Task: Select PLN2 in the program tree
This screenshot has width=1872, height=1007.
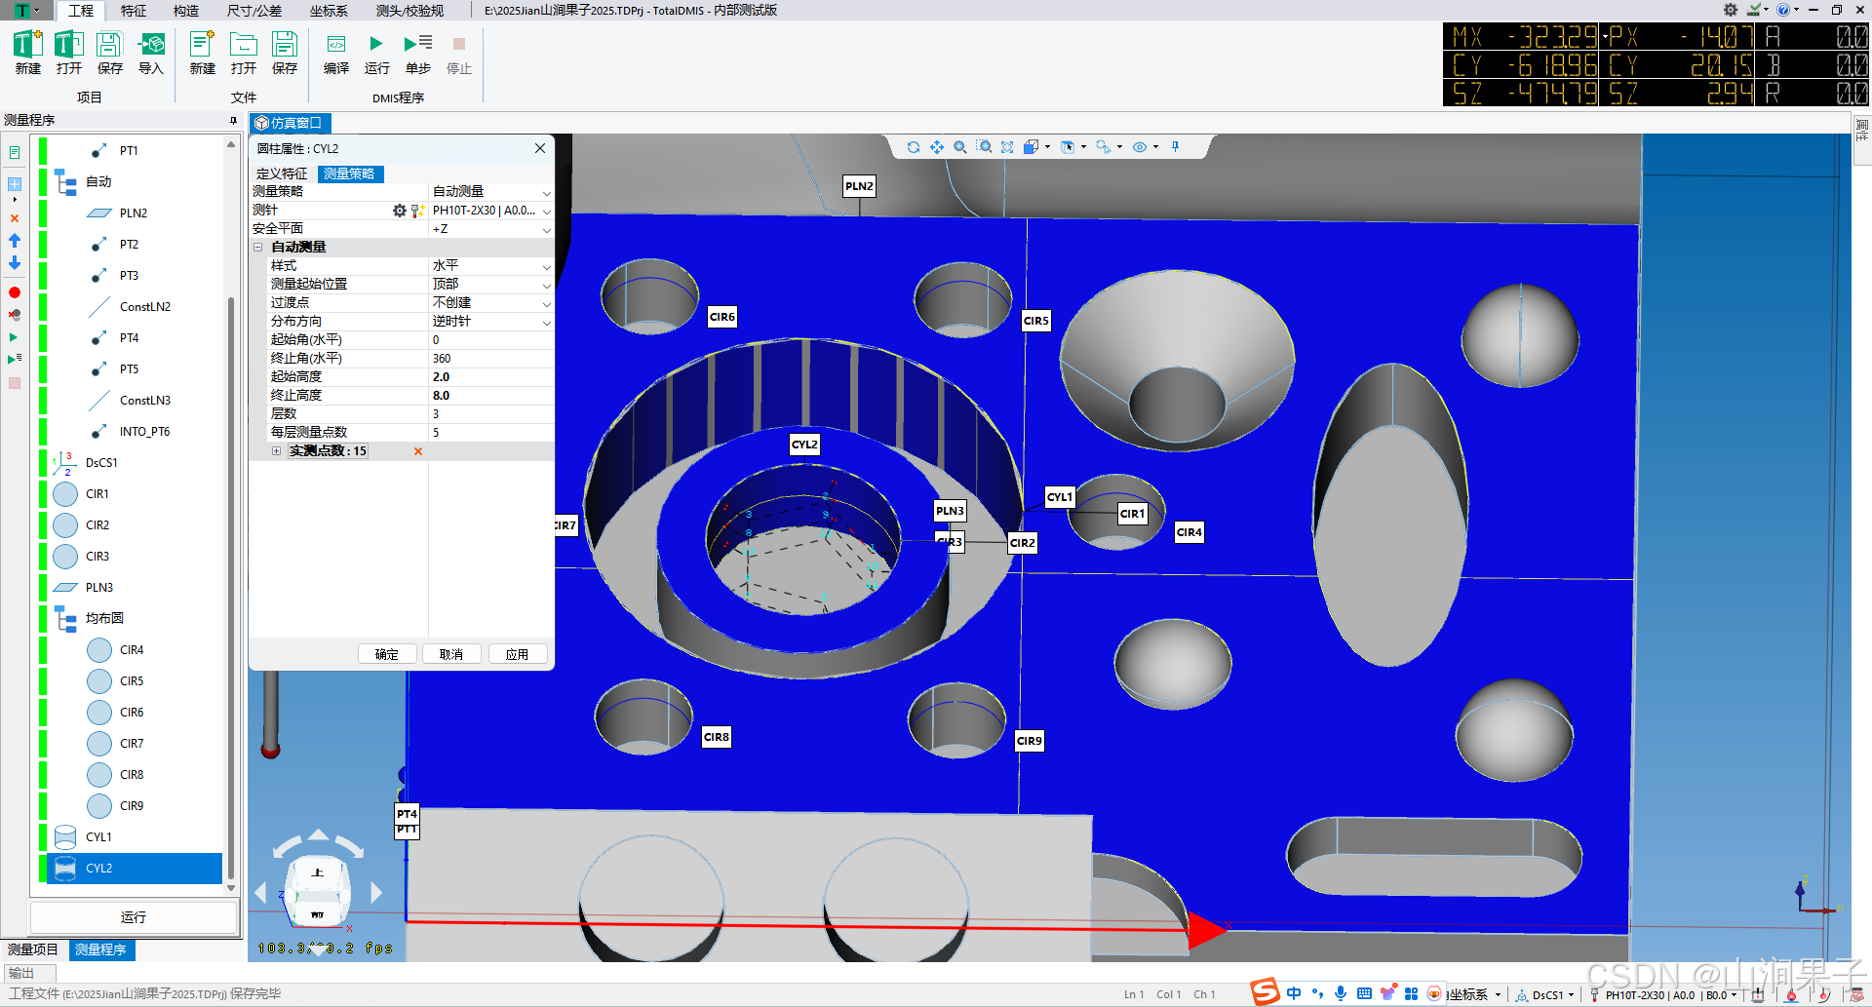Action: click(134, 213)
